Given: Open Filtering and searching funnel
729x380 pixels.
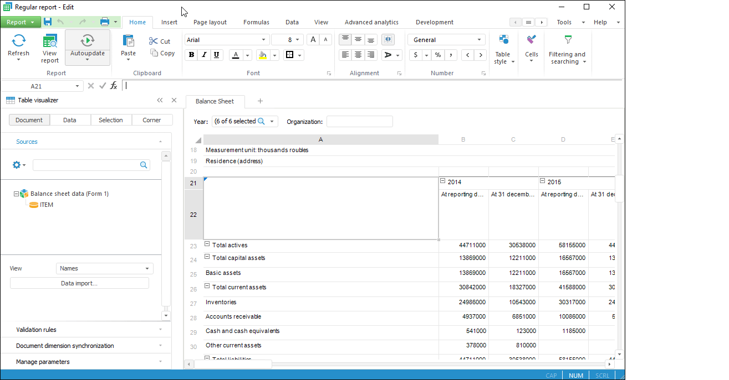Looking at the screenshot, I should [x=567, y=40].
